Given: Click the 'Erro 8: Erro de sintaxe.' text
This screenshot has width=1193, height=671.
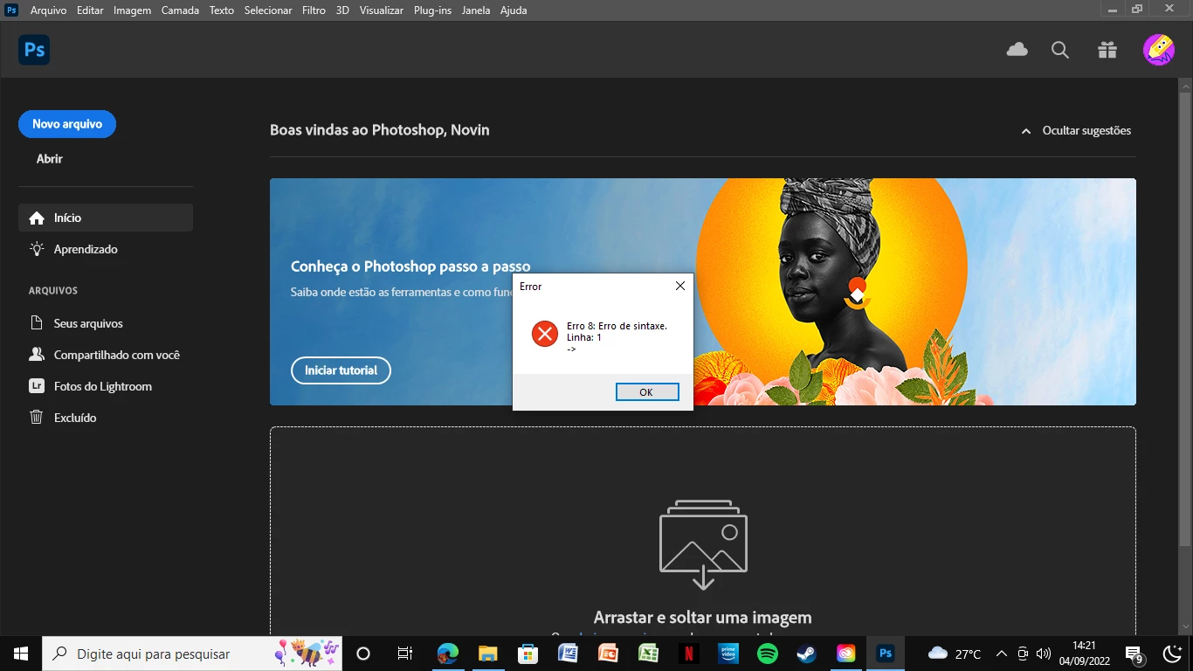Looking at the screenshot, I should tap(617, 326).
